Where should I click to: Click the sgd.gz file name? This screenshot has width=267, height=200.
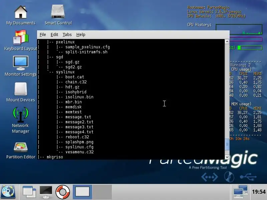[72, 62]
